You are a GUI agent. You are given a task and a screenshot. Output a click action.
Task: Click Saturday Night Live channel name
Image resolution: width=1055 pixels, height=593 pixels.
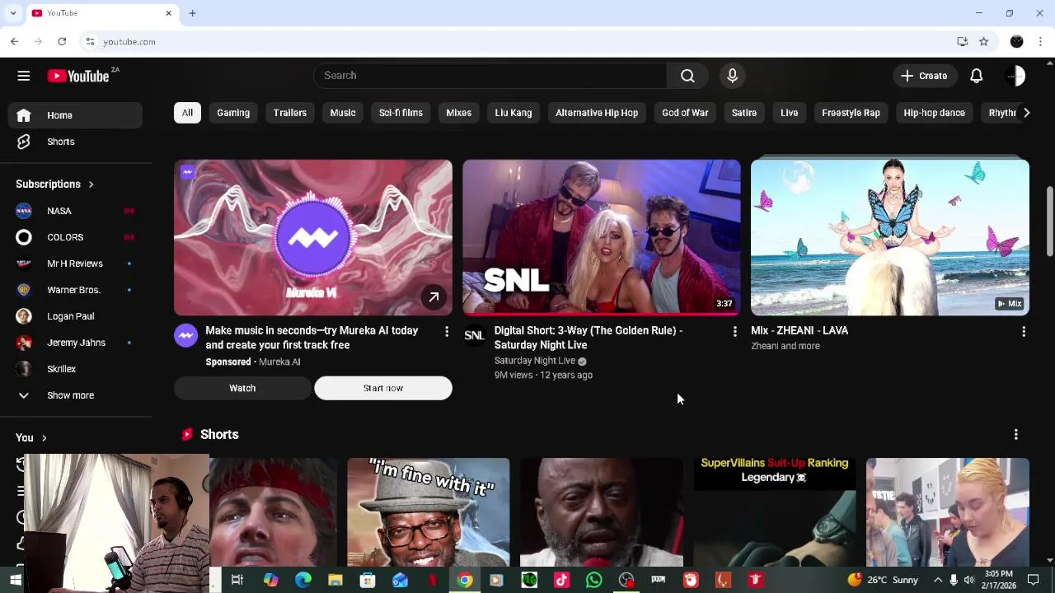click(535, 361)
